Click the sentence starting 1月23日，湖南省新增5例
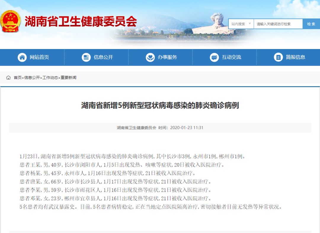 coord(133,156)
